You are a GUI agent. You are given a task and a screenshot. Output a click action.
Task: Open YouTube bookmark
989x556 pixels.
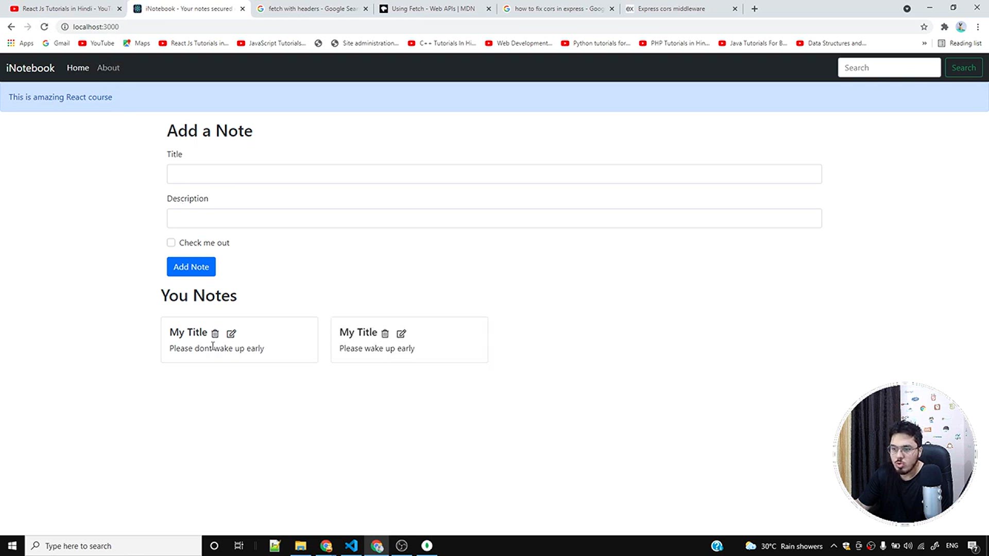pos(96,43)
